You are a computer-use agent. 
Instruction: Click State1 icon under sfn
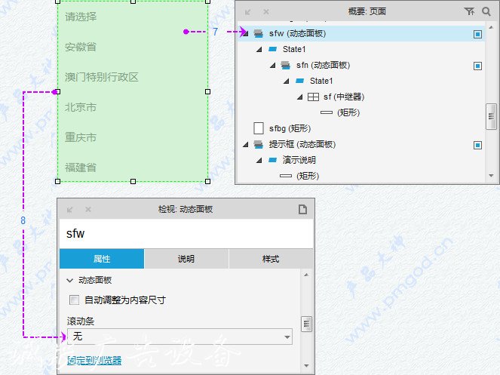pyautogui.click(x=299, y=81)
